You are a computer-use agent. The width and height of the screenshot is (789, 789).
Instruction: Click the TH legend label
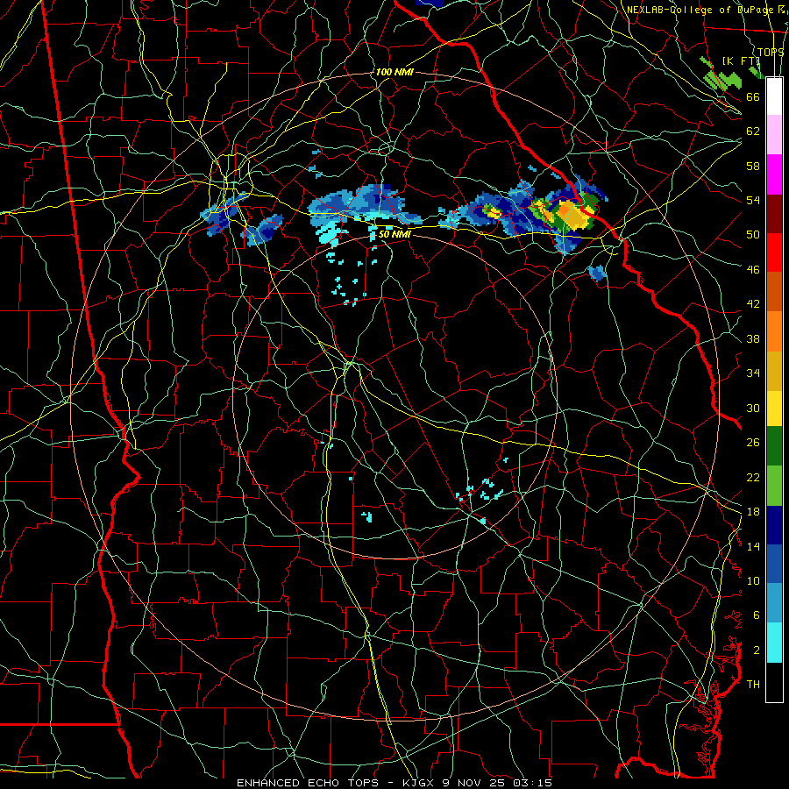coord(753,685)
